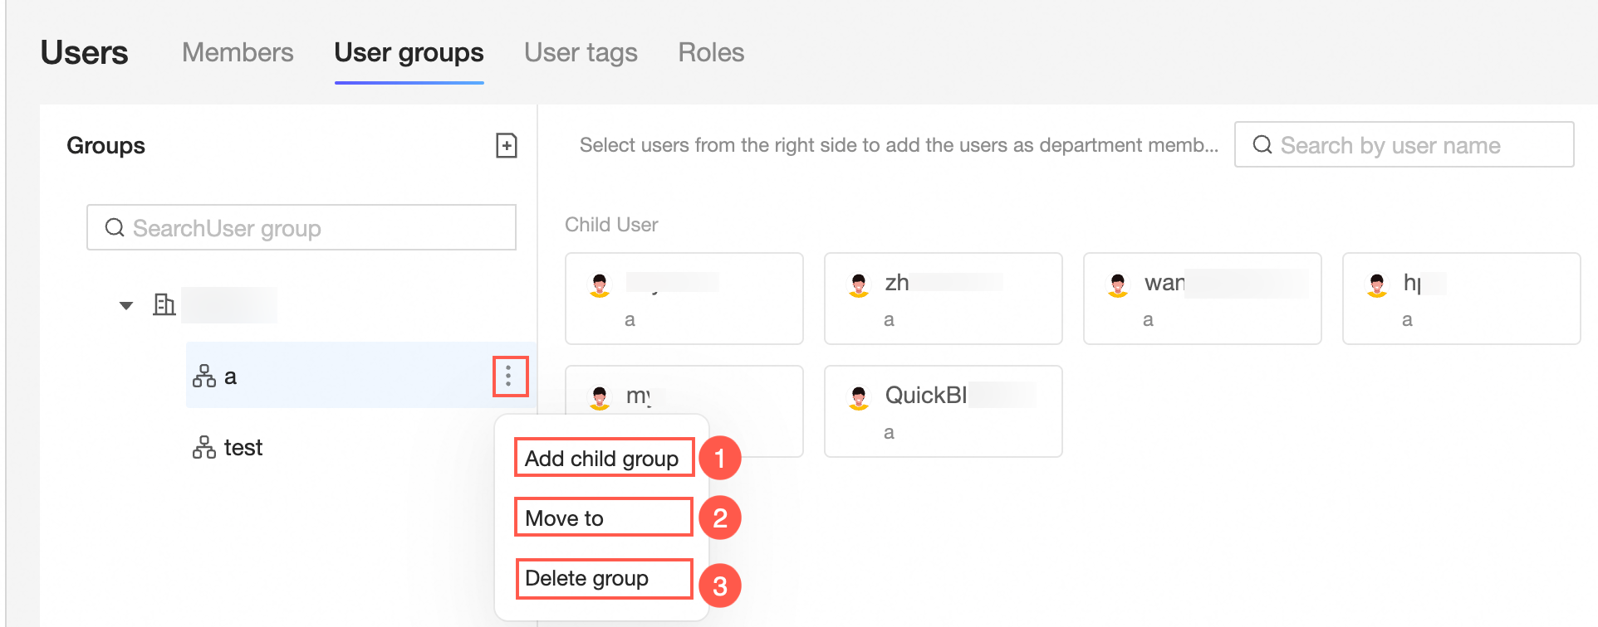Open the Roles tab
The height and width of the screenshot is (627, 1598).
(x=711, y=53)
